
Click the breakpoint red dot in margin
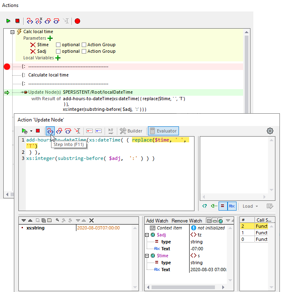tap(7, 67)
